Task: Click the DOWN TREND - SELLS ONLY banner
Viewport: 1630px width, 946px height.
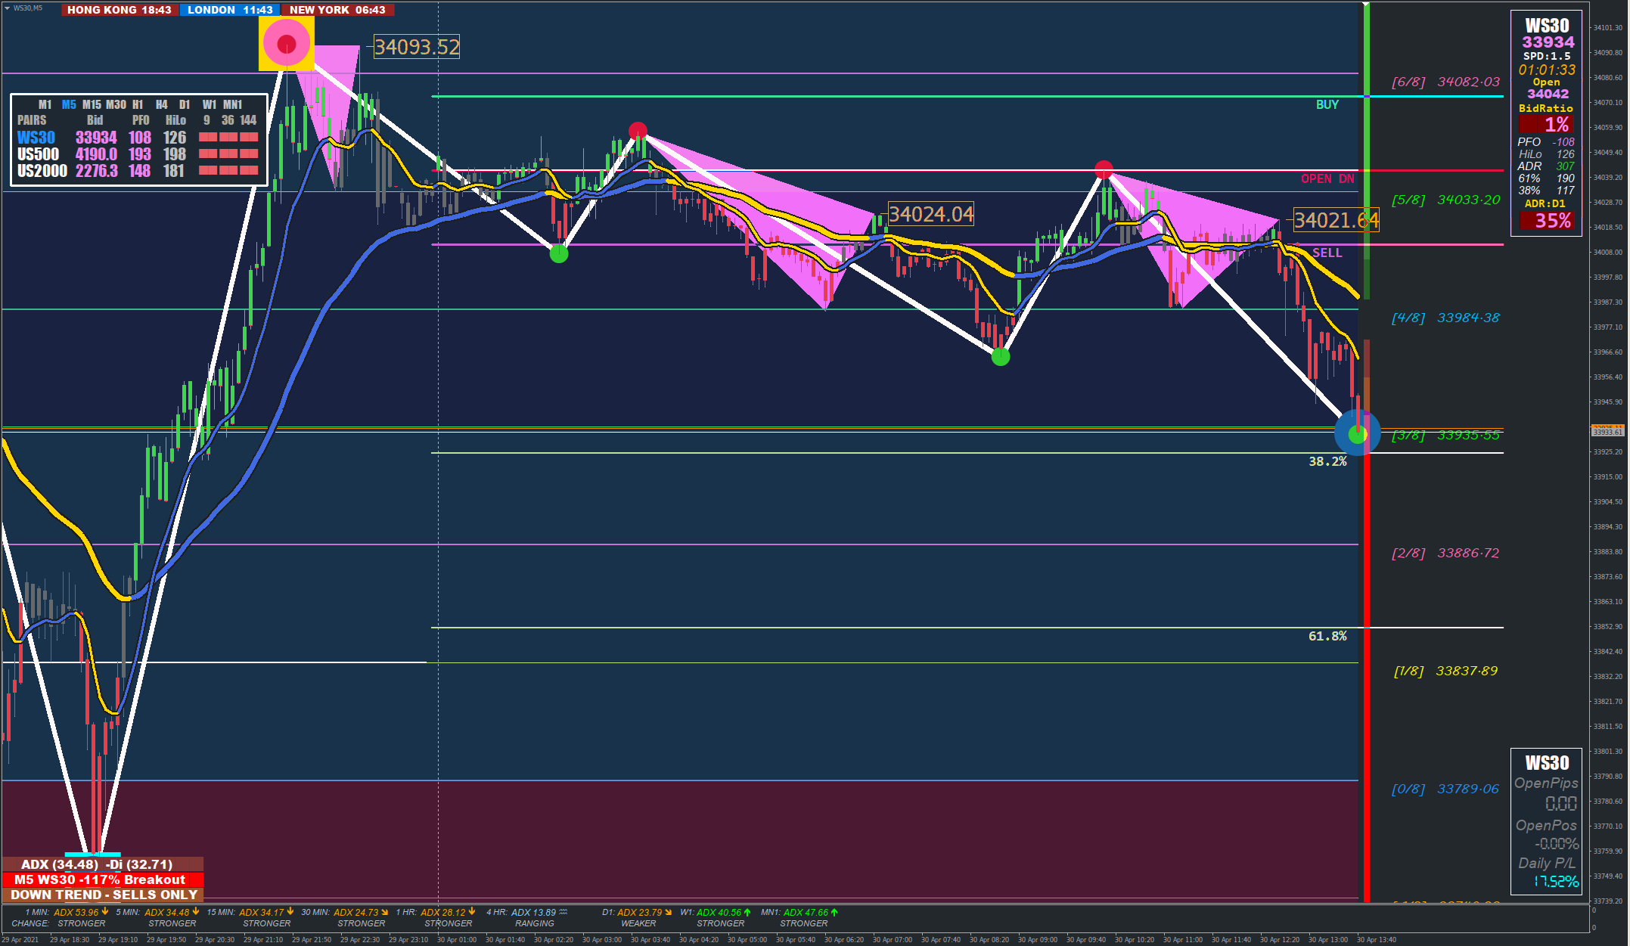Action: coord(103,895)
